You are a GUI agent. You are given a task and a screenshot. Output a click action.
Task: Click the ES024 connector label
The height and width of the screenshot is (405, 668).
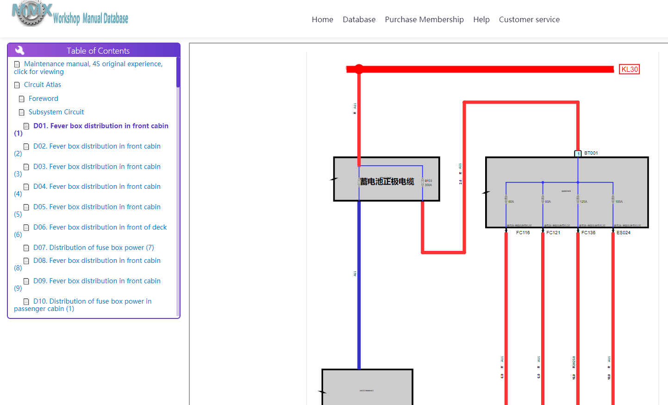pos(624,233)
